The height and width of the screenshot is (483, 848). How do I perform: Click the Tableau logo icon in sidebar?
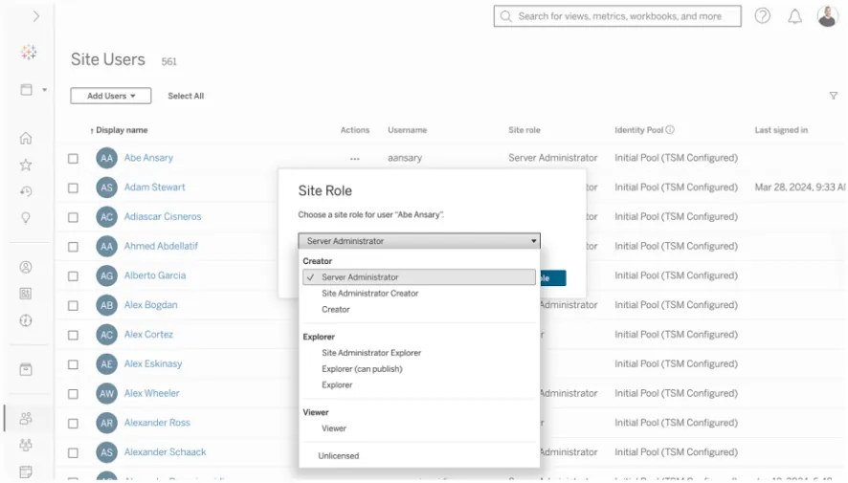point(27,52)
